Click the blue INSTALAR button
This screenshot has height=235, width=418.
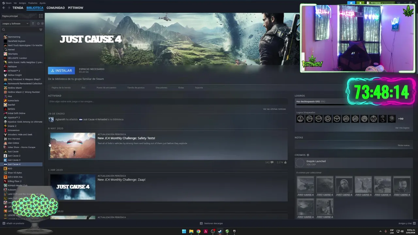[61, 70]
